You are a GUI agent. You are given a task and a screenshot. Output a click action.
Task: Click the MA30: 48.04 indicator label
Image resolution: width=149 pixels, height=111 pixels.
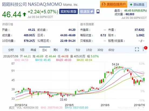(x=84, y=60)
